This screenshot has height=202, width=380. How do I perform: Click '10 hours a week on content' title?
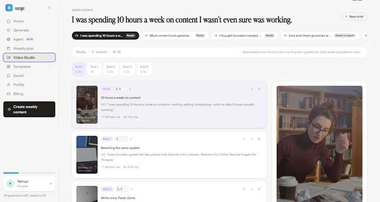(121, 98)
